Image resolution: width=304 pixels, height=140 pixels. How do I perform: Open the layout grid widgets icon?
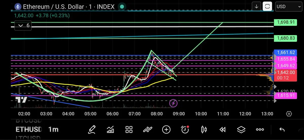coord(129,130)
